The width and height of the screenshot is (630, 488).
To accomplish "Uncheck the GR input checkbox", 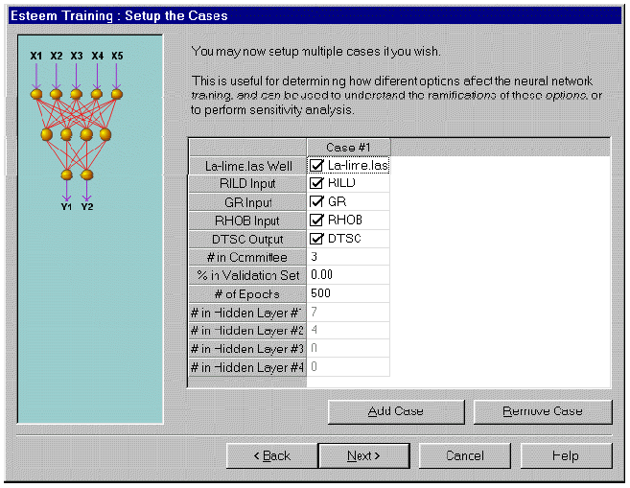I will tap(317, 202).
